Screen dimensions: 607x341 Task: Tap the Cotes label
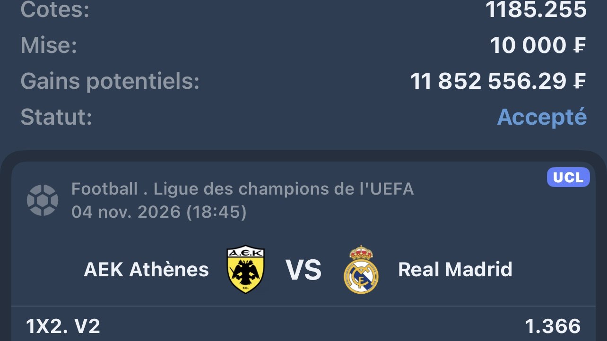[x=55, y=10]
